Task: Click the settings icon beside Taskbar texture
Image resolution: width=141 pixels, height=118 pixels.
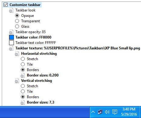Action: (11, 48)
